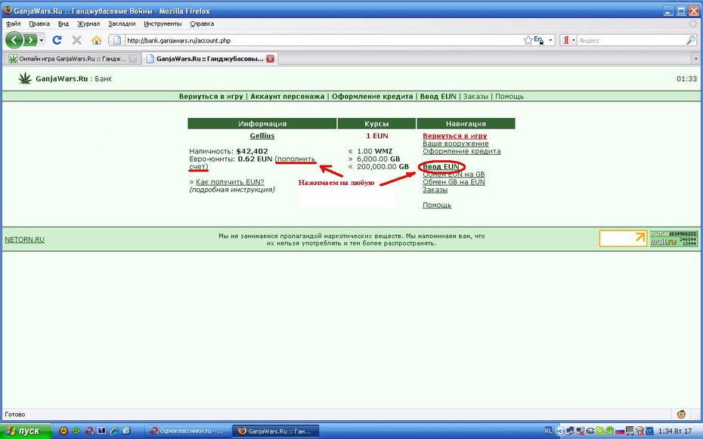Click the Stop loading X icon

tap(76, 40)
